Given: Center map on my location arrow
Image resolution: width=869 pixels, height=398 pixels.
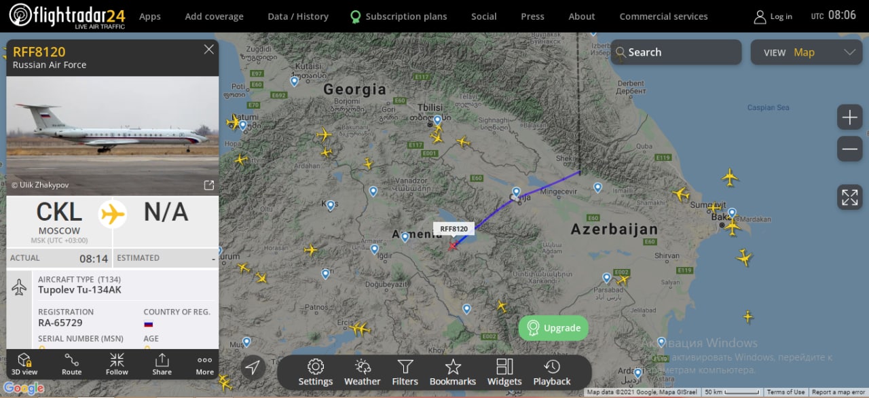Looking at the screenshot, I should point(253,367).
